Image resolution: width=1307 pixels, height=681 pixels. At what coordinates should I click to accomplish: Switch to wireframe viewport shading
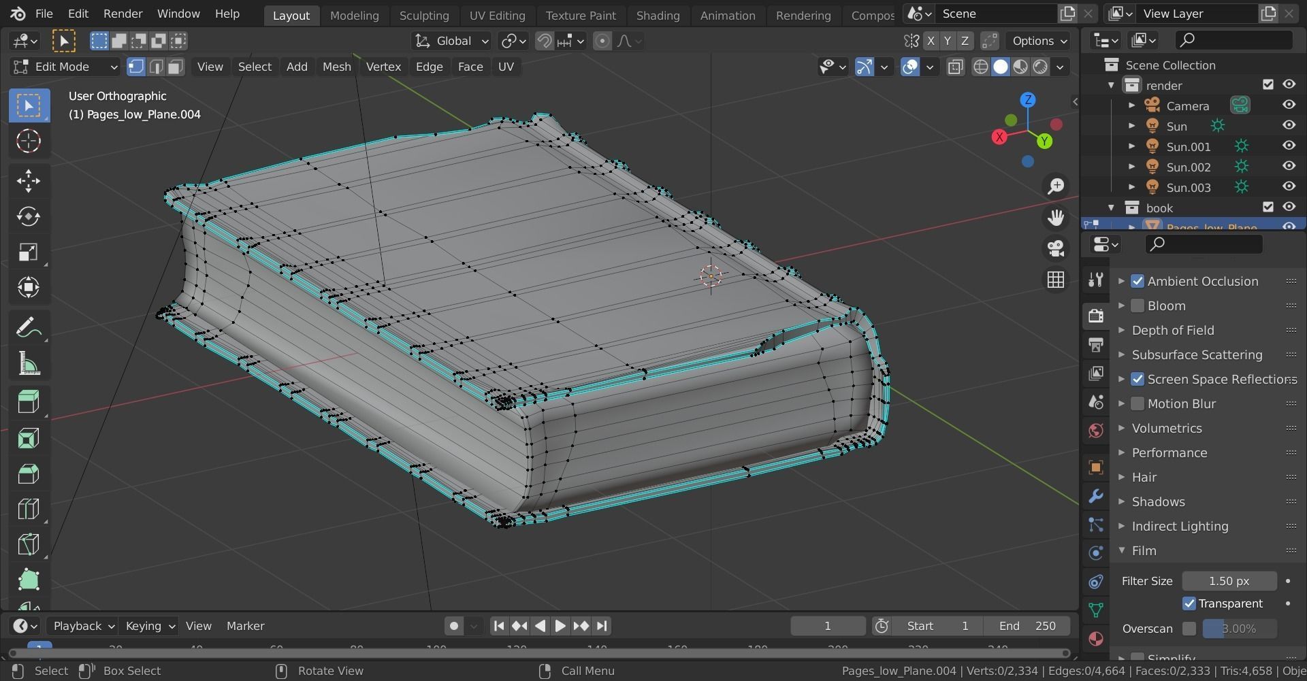click(x=980, y=67)
